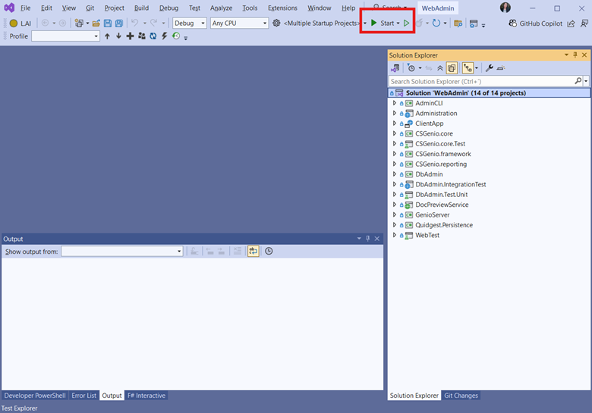Screen dimensions: 592x413
Task: Click the Visual Studio logo icon
Action: point(9,8)
